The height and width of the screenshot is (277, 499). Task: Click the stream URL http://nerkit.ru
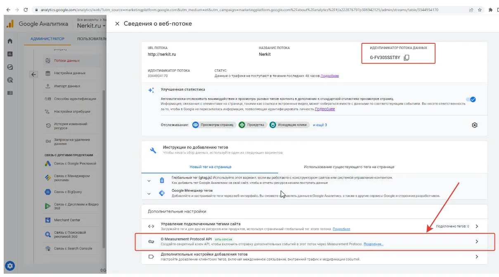tap(162, 54)
